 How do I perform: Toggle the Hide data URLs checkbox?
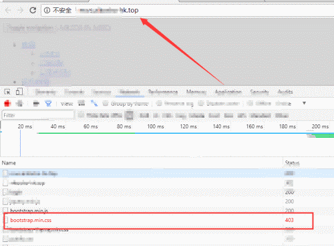(81, 115)
